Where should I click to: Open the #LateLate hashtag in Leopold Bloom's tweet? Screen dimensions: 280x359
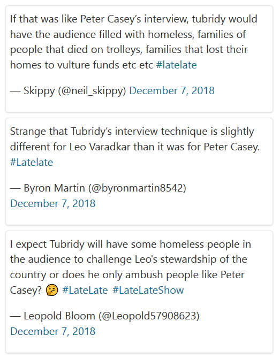(x=85, y=291)
